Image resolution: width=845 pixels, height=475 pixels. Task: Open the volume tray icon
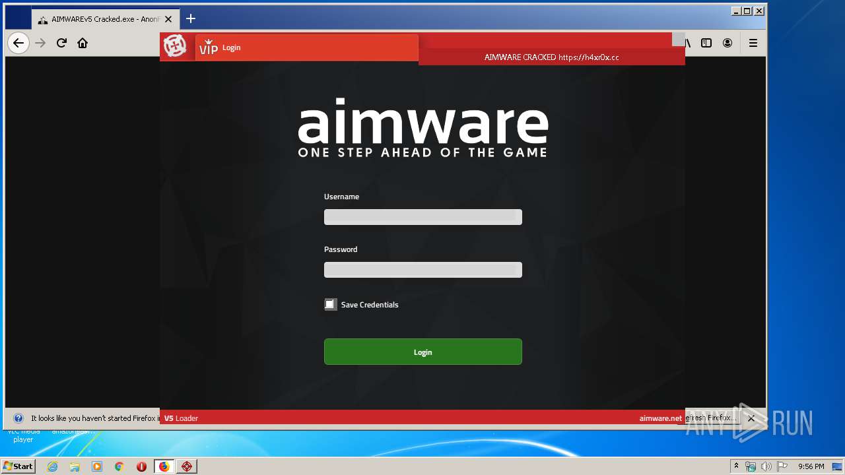[766, 466]
